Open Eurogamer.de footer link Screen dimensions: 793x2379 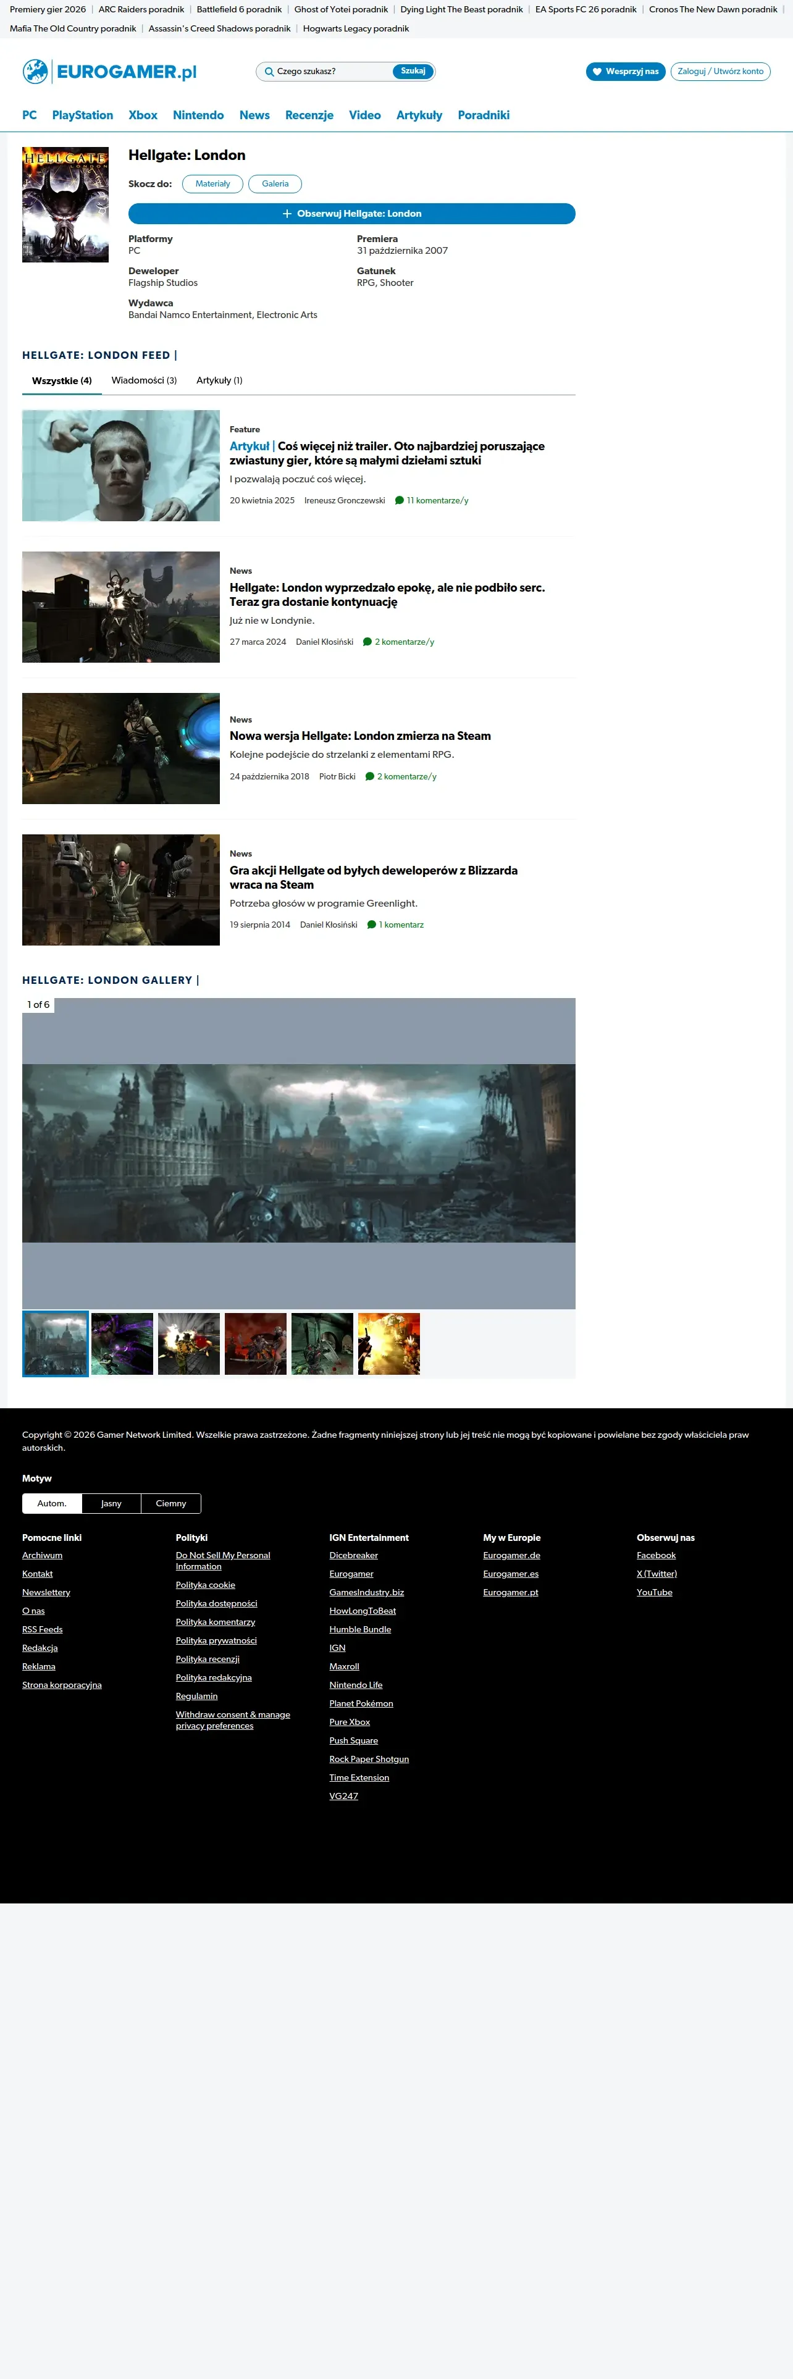pyautogui.click(x=511, y=1555)
